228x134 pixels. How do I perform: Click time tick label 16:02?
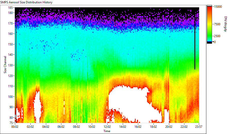pyautogui.click(x=138, y=127)
